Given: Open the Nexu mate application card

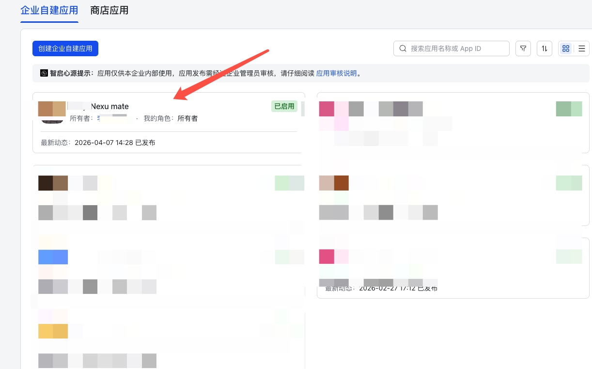Looking at the screenshot, I should coord(169,123).
